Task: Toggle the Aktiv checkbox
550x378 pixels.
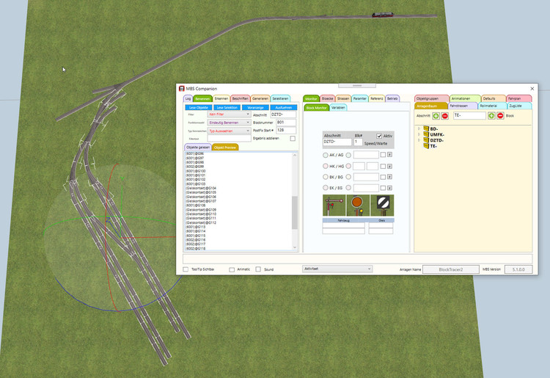Action: [x=379, y=136]
